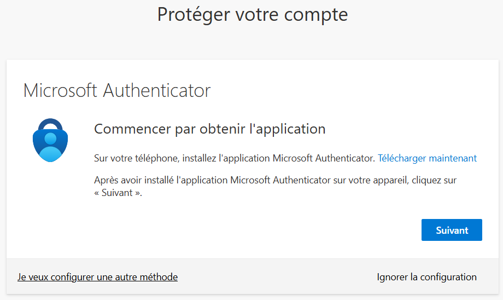
Task: Click the paragraph starting Après avoir installé
Action: coord(275,180)
